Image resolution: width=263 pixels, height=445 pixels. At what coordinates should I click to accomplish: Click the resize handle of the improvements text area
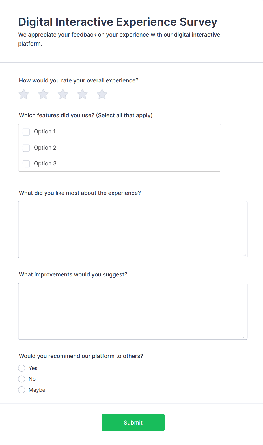(x=245, y=337)
